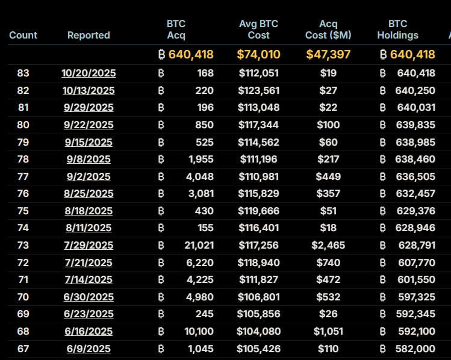Sort by Acq Cost ($M) header
This screenshot has width=451, height=360.
pyautogui.click(x=328, y=29)
